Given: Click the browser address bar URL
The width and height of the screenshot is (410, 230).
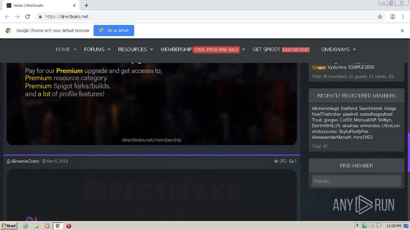Looking at the screenshot, I should coord(67,17).
